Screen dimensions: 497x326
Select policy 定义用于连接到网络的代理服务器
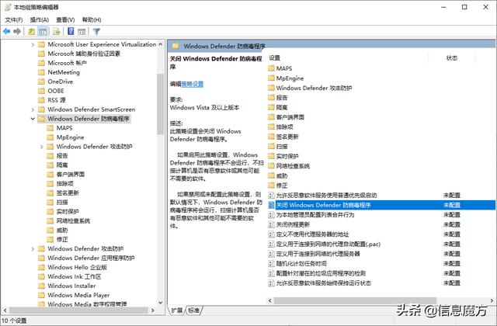click(318, 254)
